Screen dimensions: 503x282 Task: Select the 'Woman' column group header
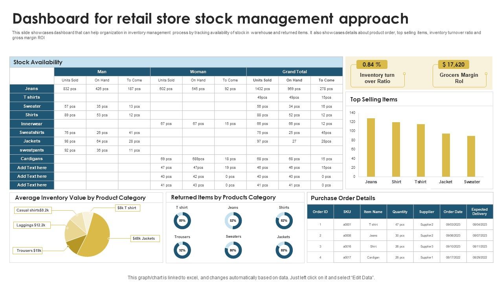pos(198,72)
